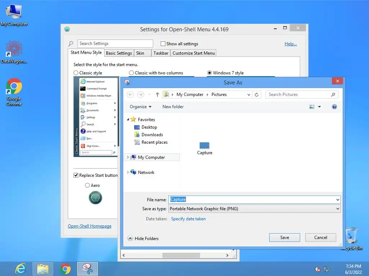Click the horizontal scrollbar thumb behind dialog
Screen dimensions: 369x276
[181, 256]
